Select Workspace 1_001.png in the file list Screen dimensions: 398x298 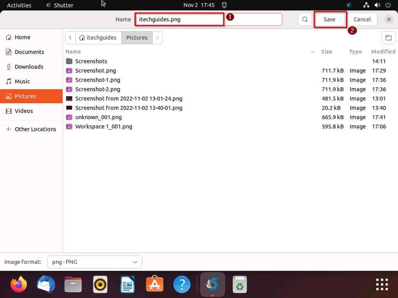(103, 126)
